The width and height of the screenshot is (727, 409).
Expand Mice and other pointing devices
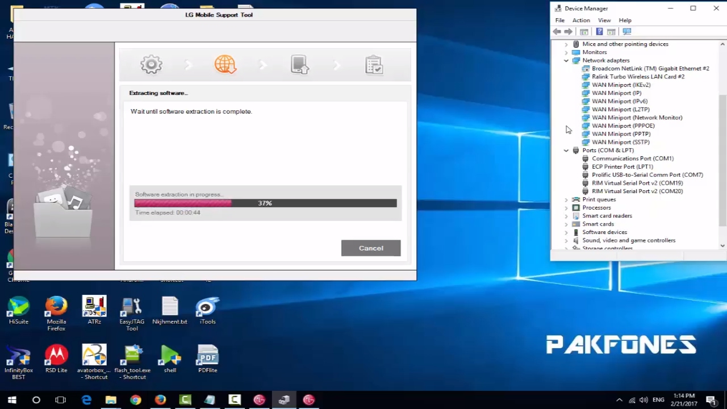pos(566,44)
